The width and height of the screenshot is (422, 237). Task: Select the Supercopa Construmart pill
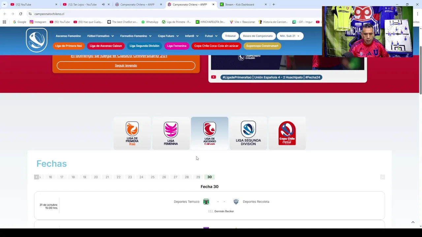pos(262,46)
